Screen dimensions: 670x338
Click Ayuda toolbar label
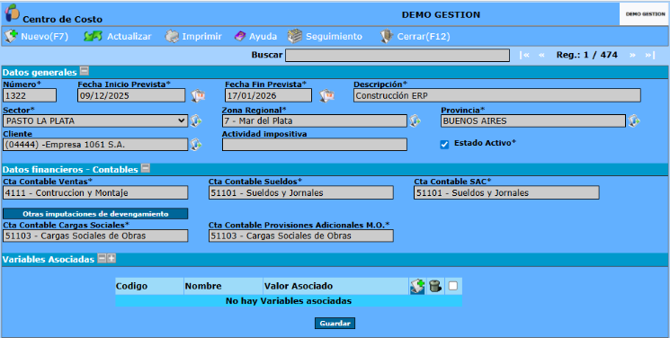(x=263, y=37)
